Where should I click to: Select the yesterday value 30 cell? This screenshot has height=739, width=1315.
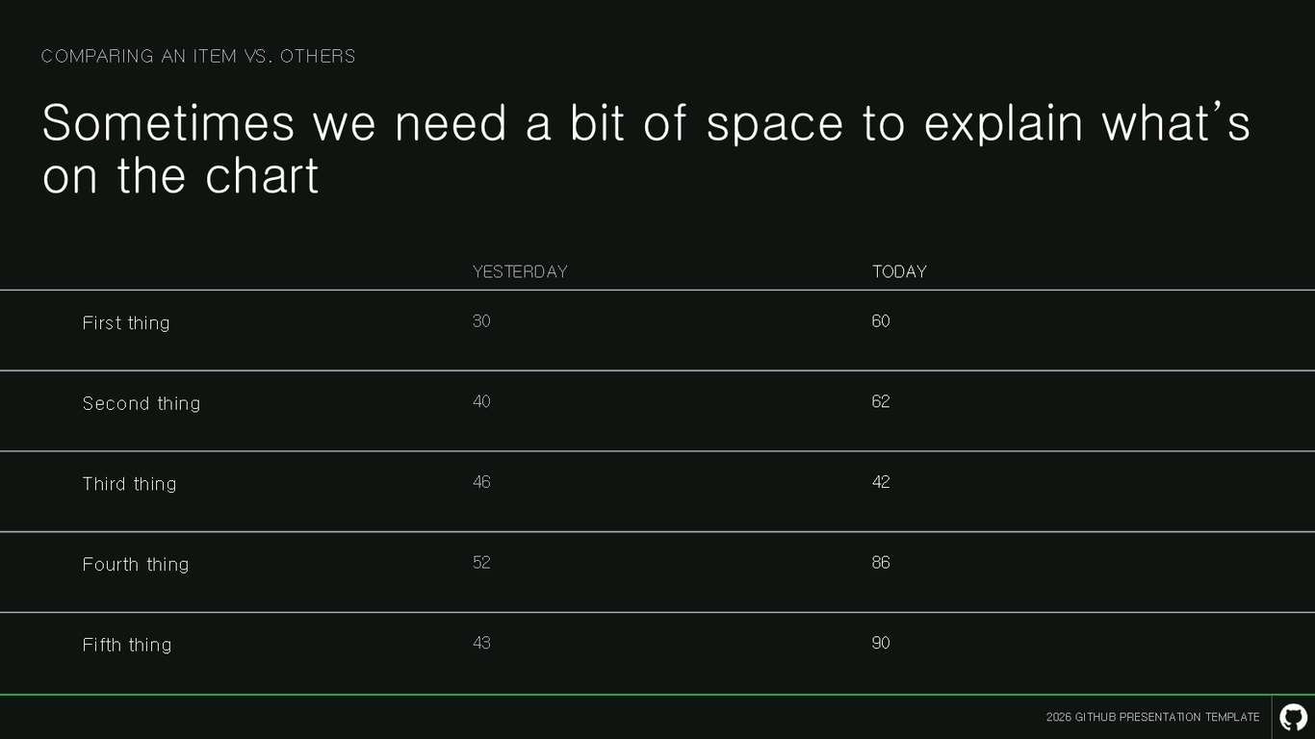click(481, 321)
